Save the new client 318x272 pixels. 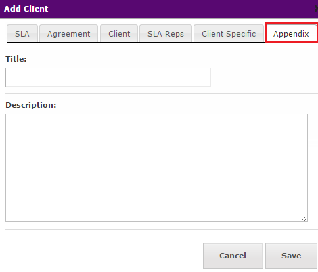coord(291,256)
